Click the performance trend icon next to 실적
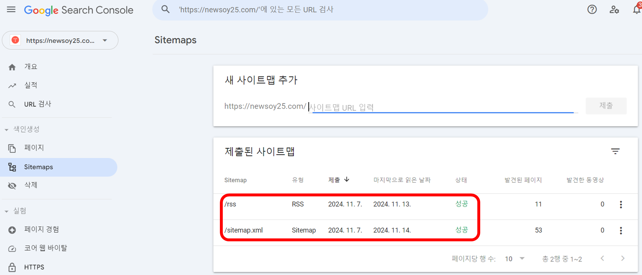Screen dimensions: 642x275 point(12,86)
